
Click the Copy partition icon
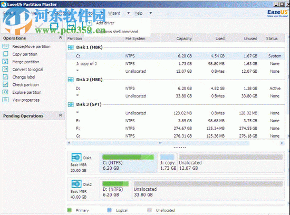5,54
